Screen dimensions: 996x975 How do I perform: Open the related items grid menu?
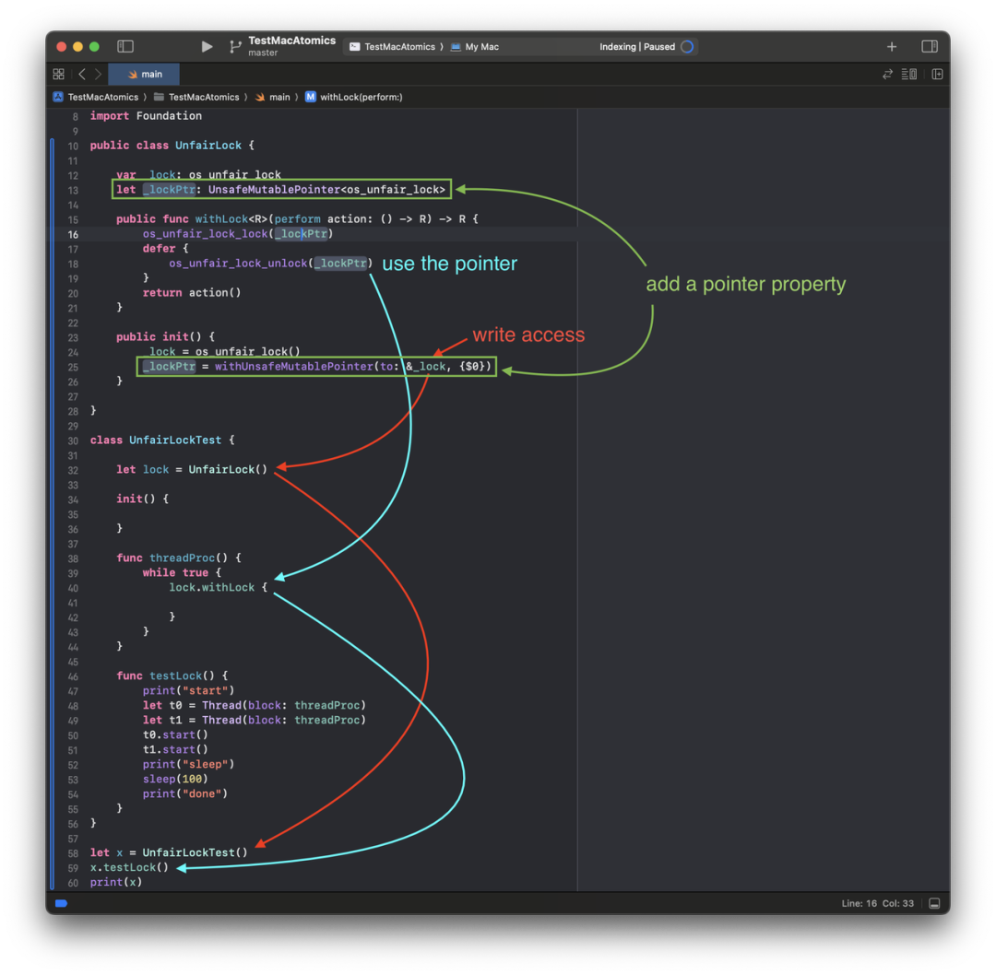point(58,75)
